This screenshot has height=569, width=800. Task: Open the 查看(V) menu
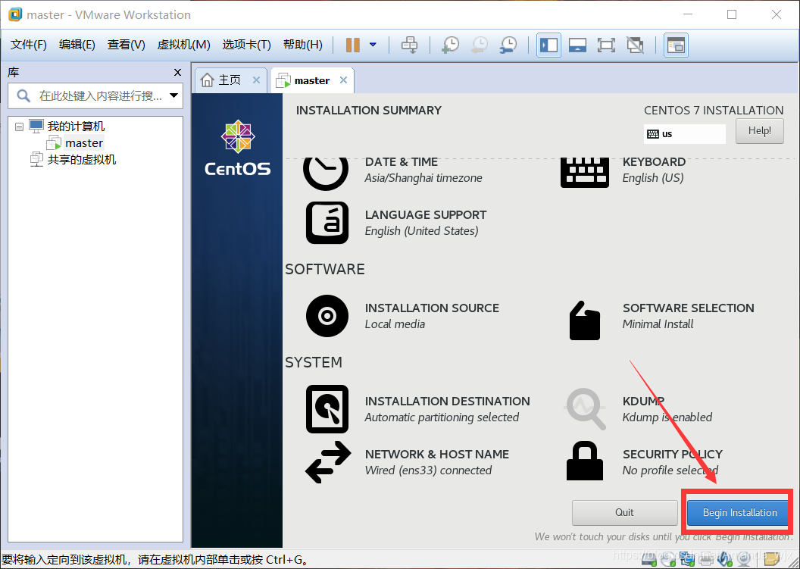pyautogui.click(x=126, y=45)
